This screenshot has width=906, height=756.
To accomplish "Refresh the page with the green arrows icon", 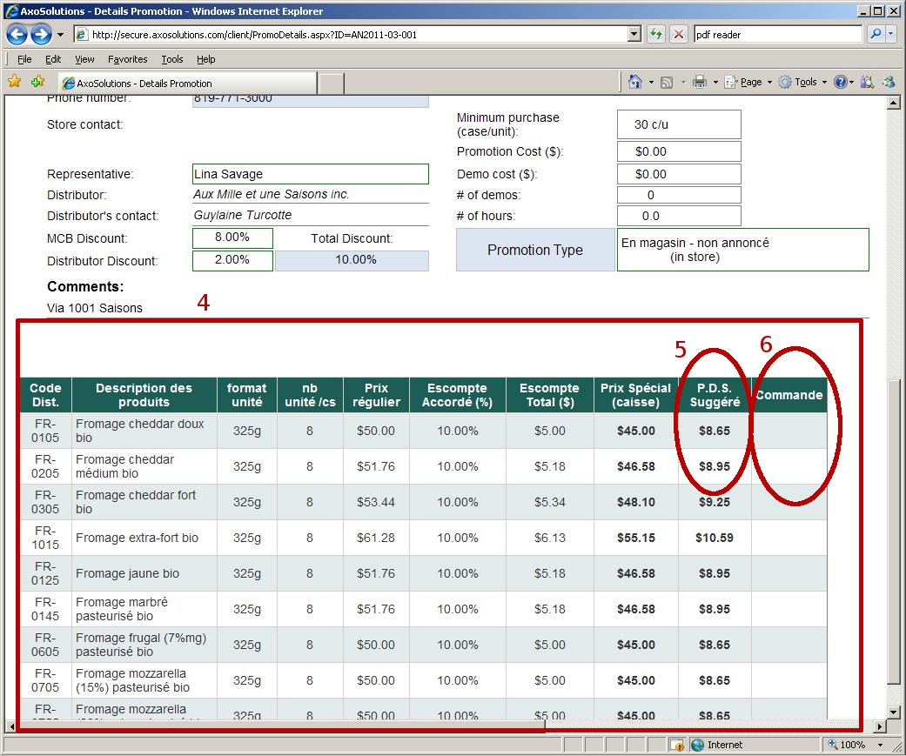I will 655,34.
